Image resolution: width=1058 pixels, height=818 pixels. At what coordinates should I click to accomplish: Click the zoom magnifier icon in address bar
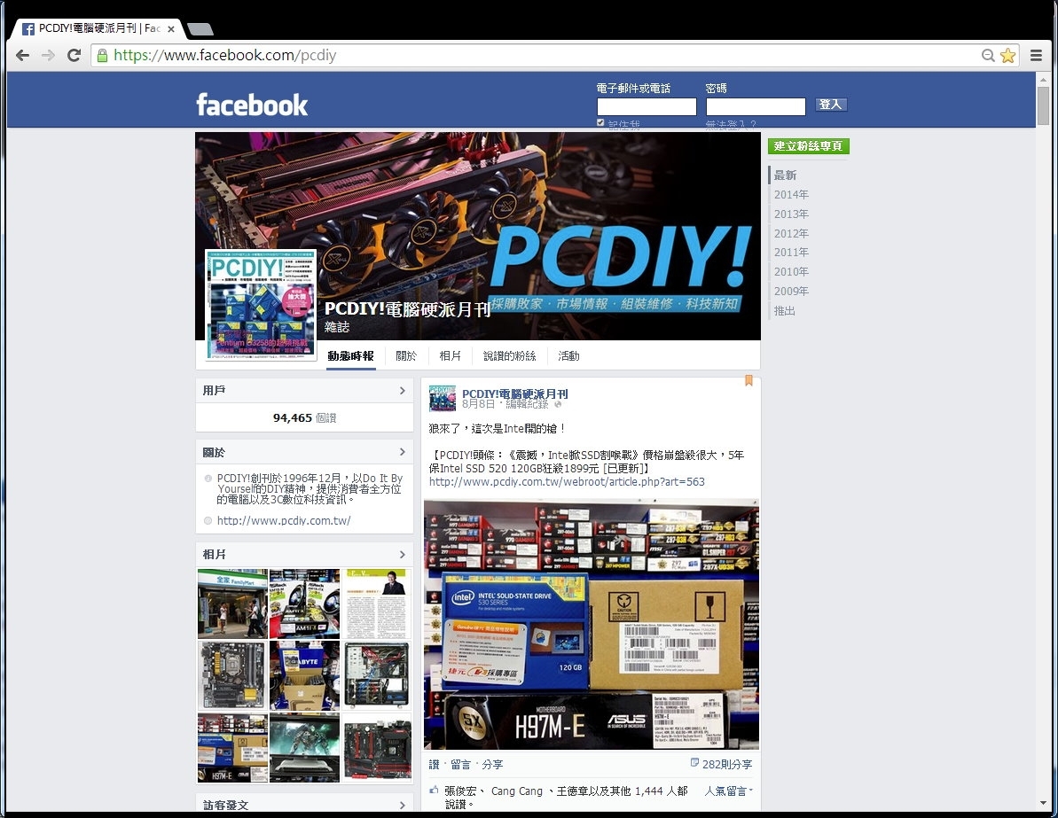pyautogui.click(x=988, y=55)
